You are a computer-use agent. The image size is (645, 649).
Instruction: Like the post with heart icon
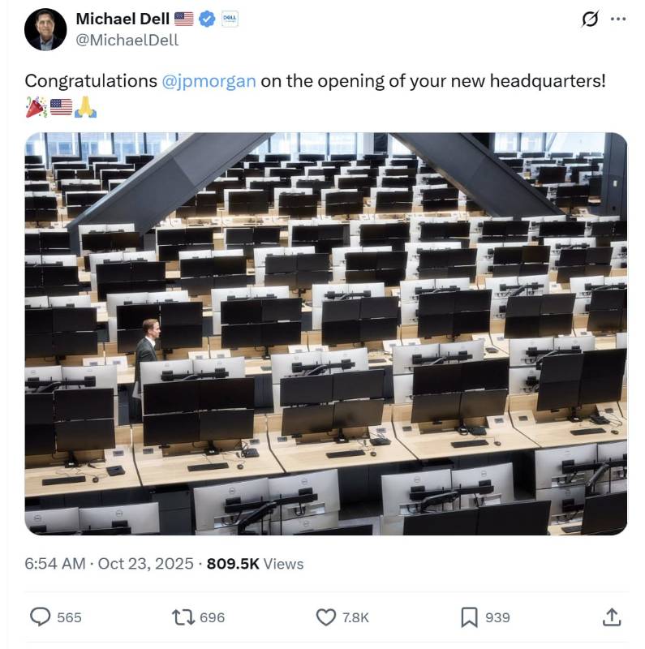tap(326, 617)
